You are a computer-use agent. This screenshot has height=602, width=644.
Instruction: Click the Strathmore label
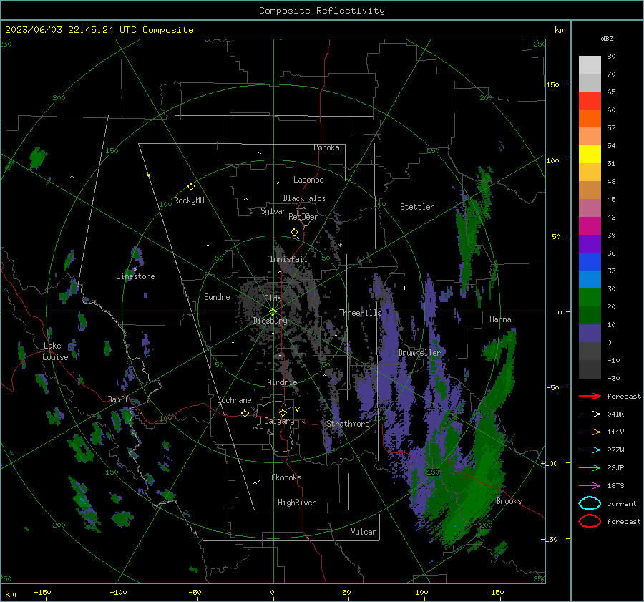point(348,424)
